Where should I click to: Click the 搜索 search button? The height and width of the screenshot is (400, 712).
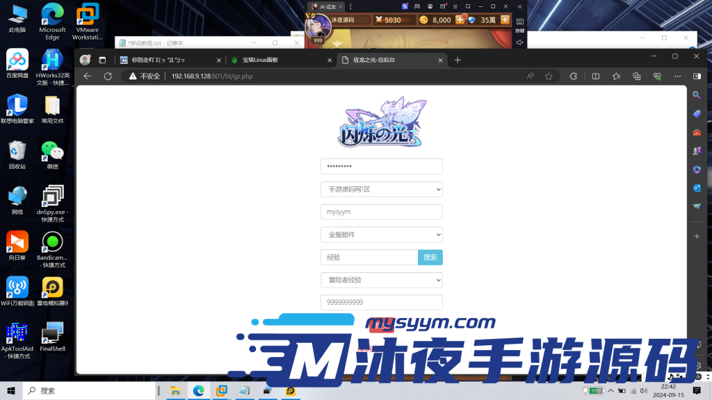coord(430,257)
